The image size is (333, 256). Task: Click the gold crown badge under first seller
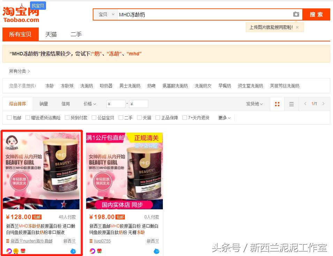(x=15, y=251)
